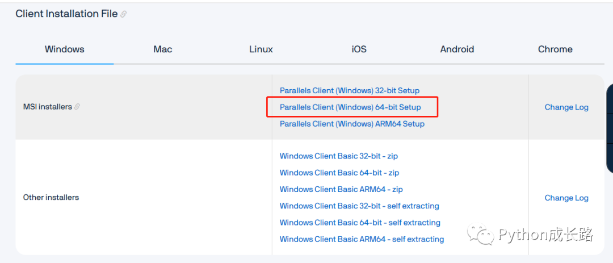
Task: Open the Mac tab
Action: point(162,49)
